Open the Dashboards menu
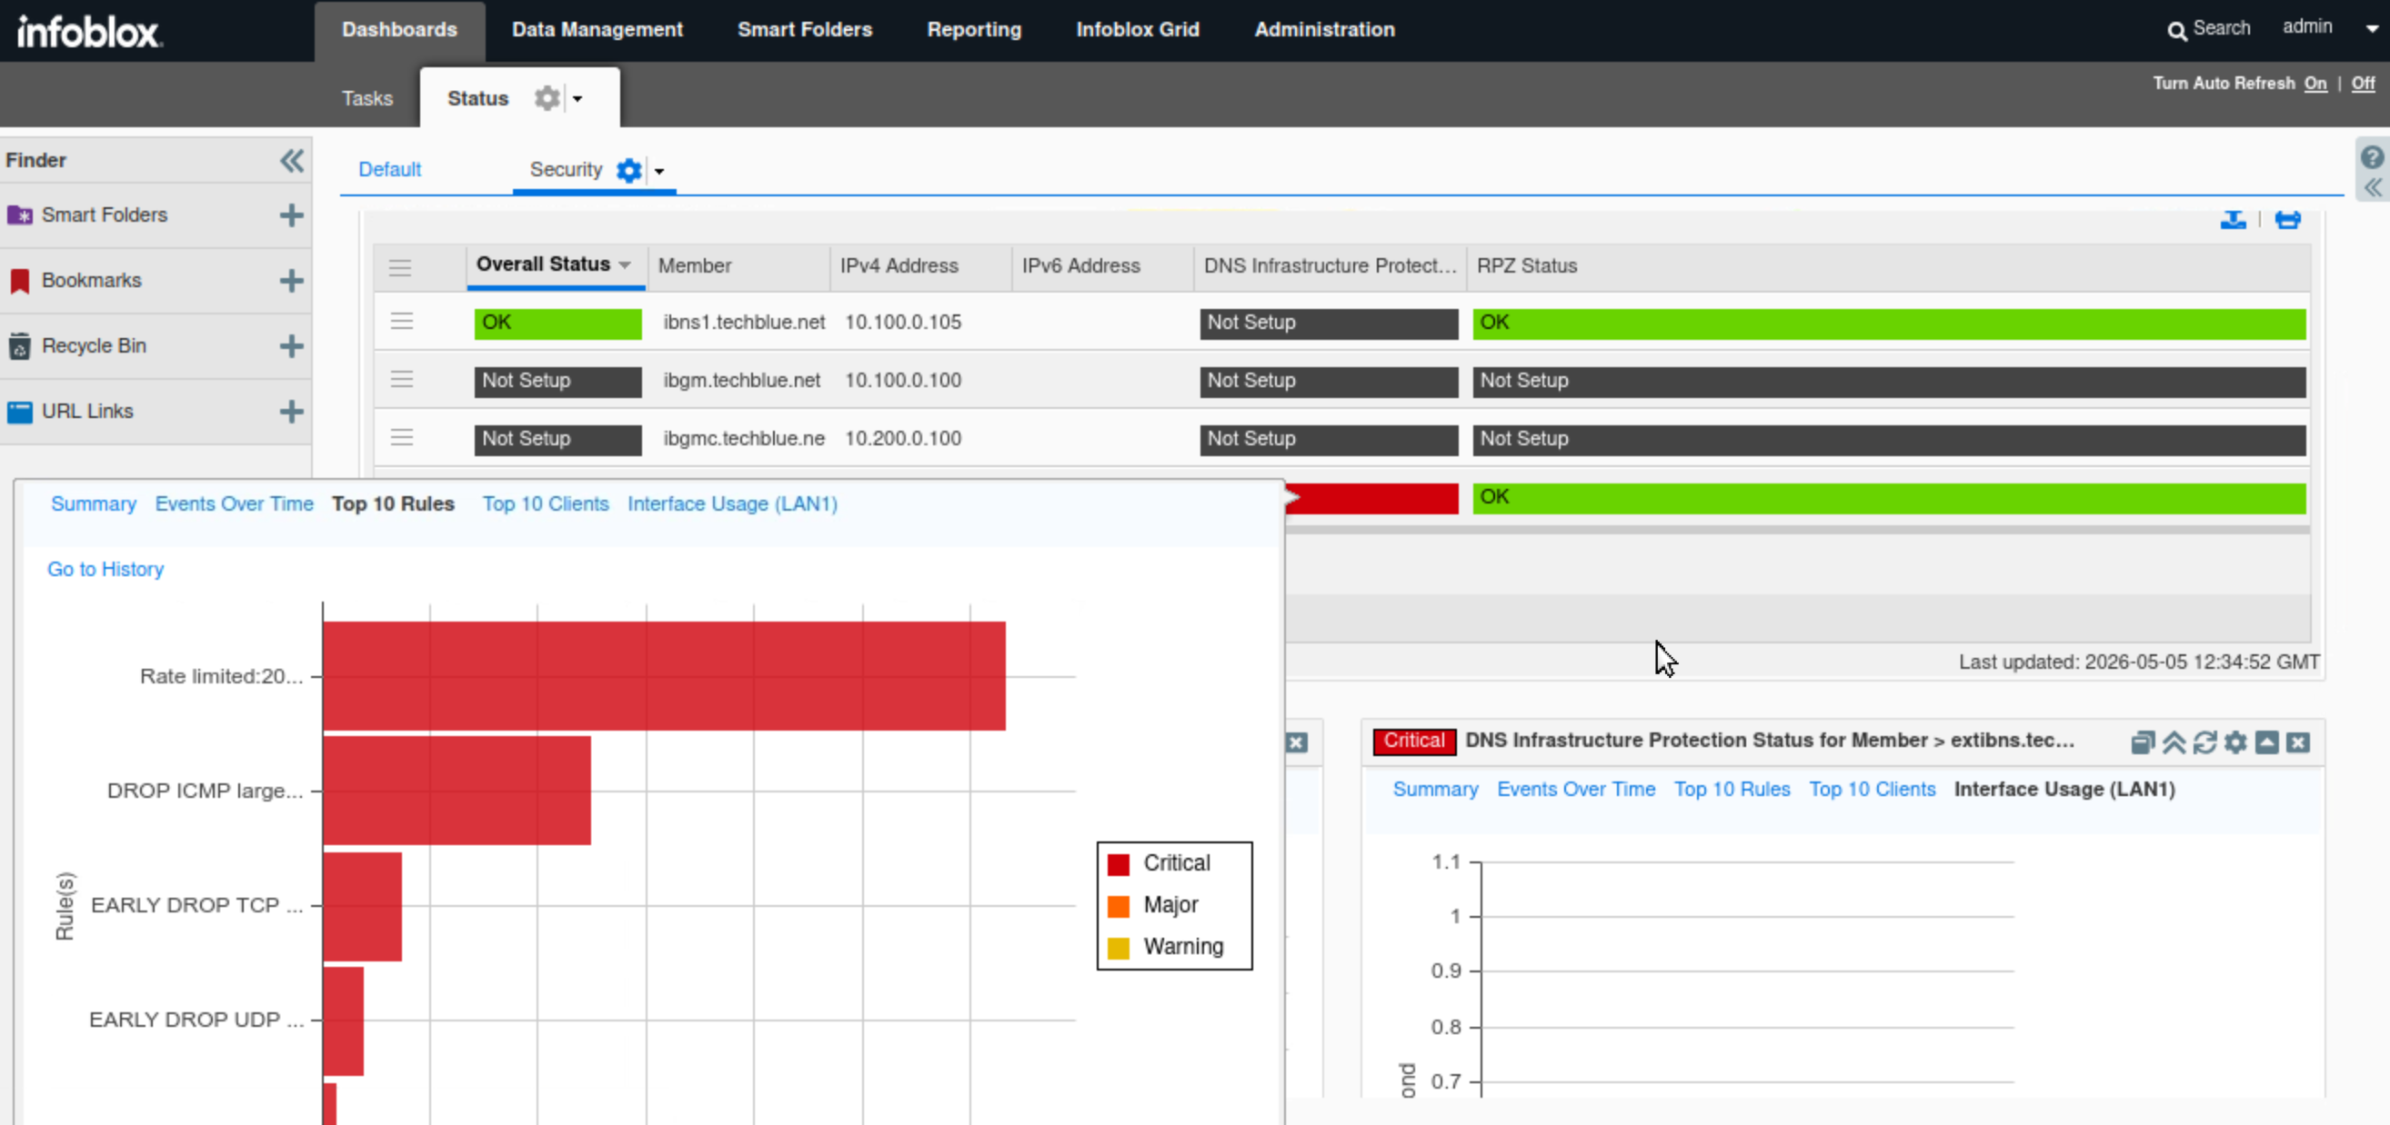 point(399,30)
